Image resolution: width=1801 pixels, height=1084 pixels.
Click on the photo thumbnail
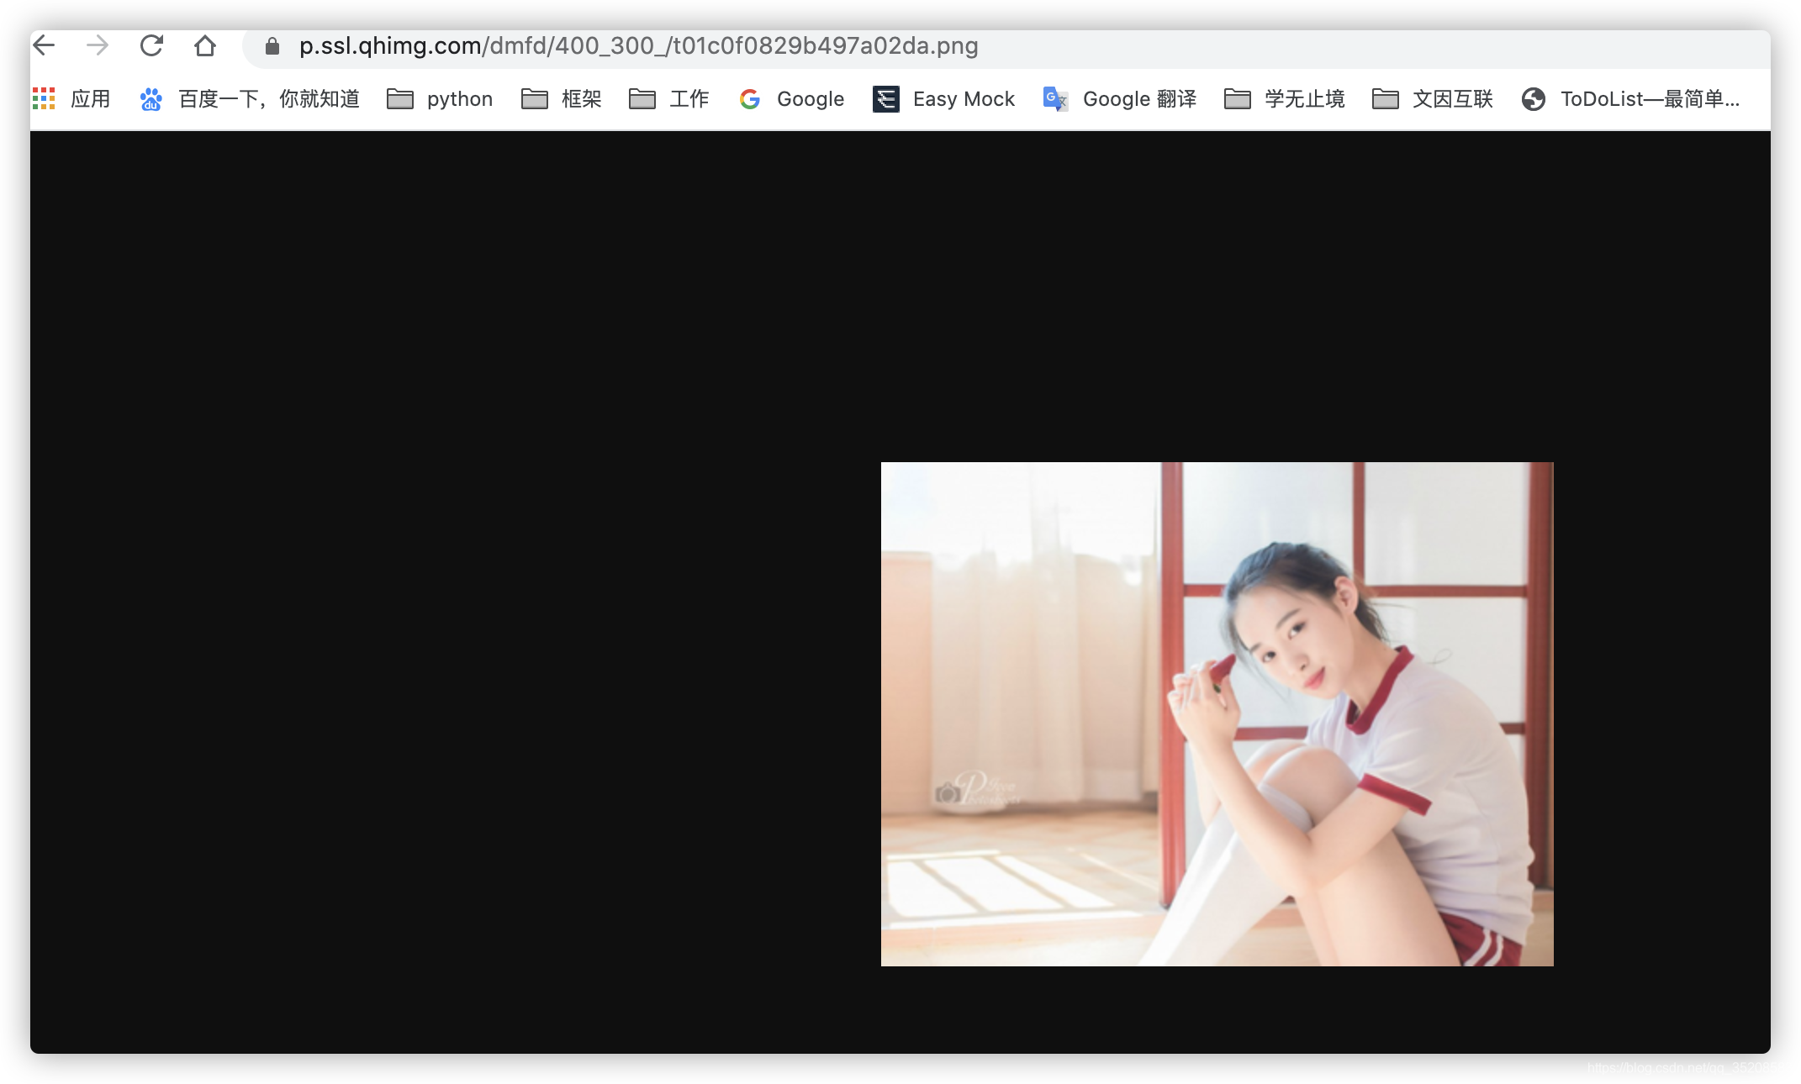click(x=1216, y=713)
